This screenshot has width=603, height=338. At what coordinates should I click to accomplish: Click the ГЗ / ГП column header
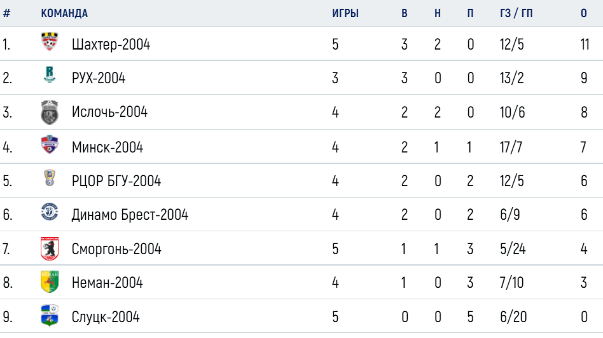[x=516, y=13]
